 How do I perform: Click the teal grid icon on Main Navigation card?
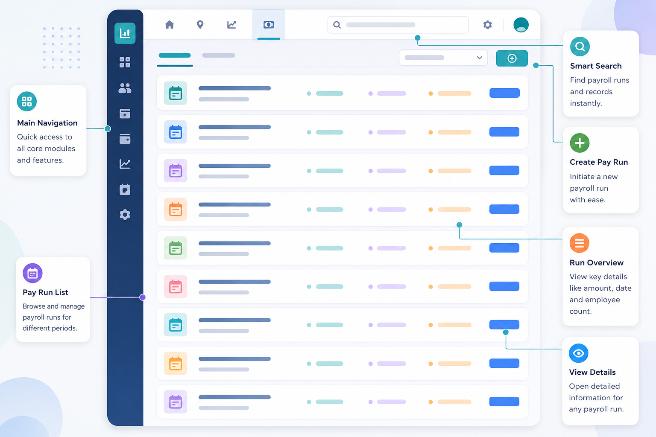[x=27, y=102]
